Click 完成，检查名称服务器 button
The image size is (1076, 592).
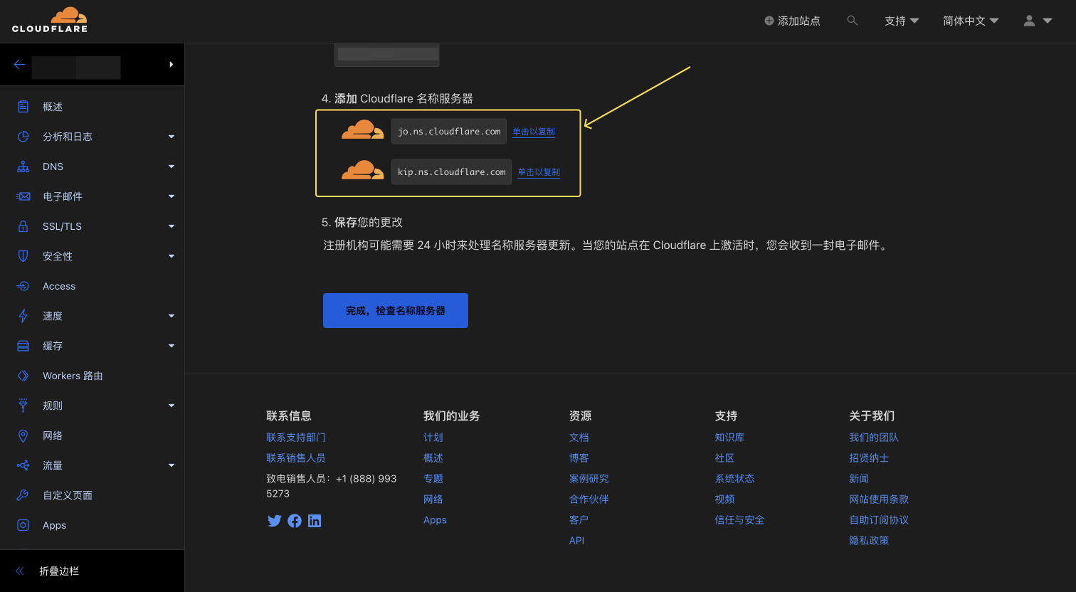pyautogui.click(x=396, y=310)
